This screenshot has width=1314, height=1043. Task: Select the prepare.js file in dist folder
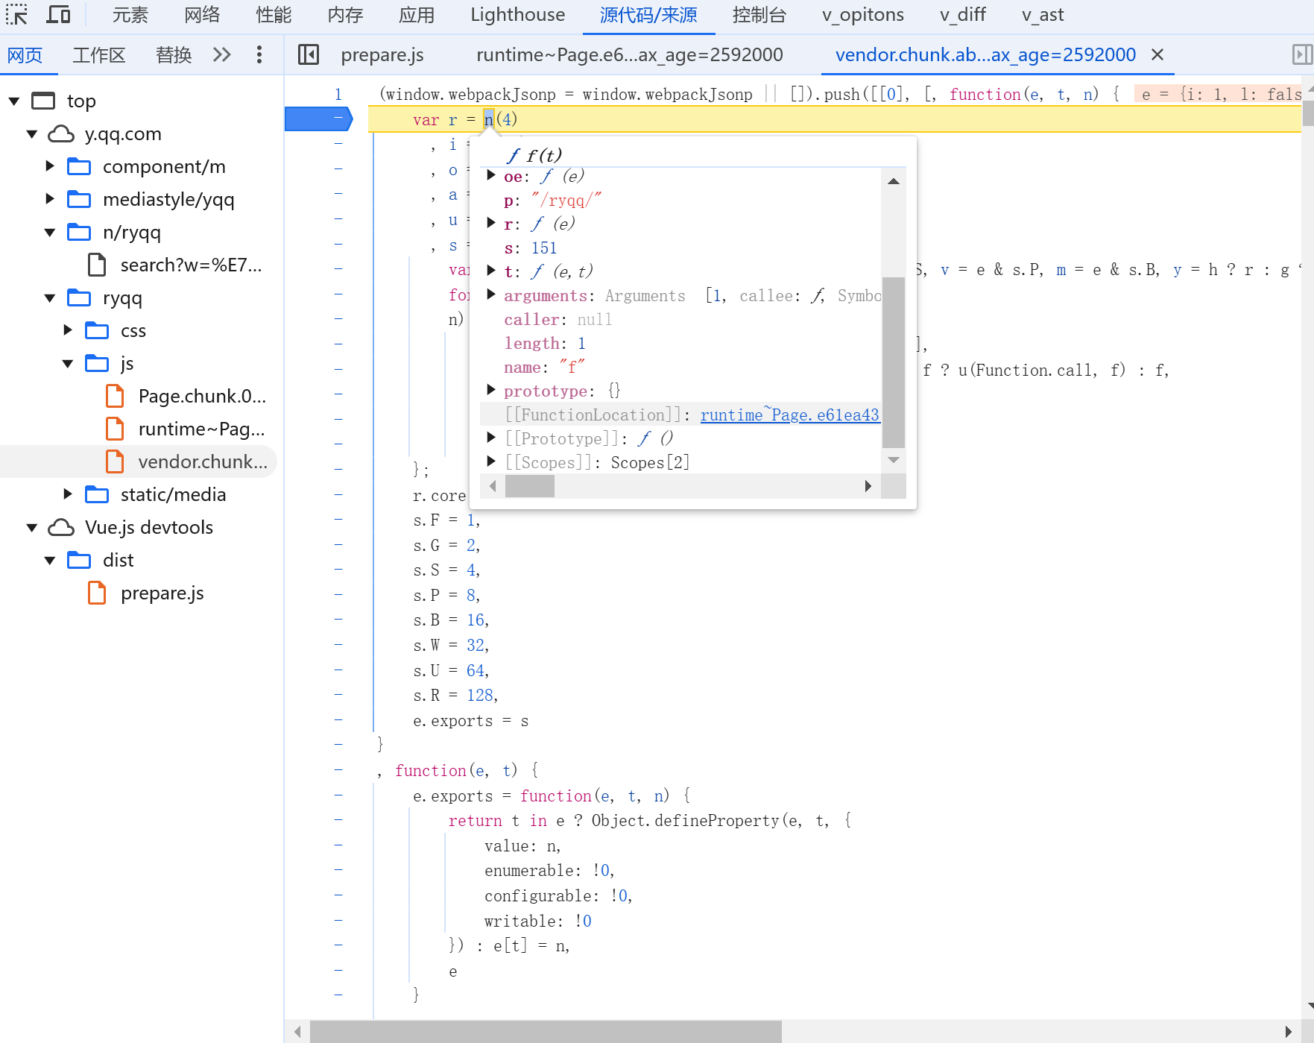[x=162, y=593]
